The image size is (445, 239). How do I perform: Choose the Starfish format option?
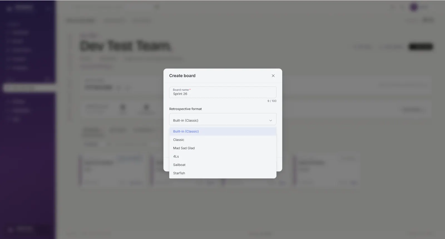222,173
